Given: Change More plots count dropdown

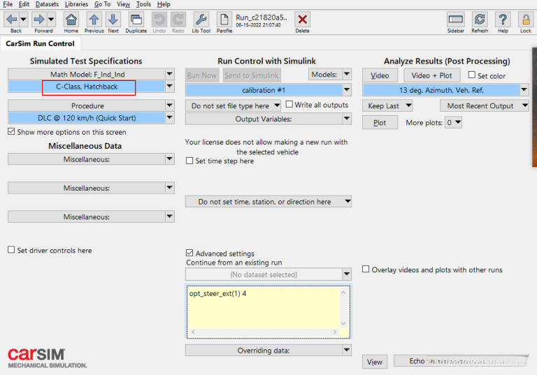Looking at the screenshot, I should 453,122.
